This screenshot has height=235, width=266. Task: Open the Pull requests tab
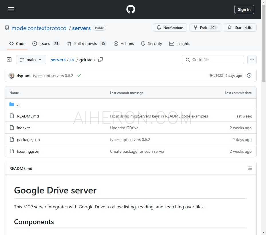pyautogui.click(x=87, y=44)
